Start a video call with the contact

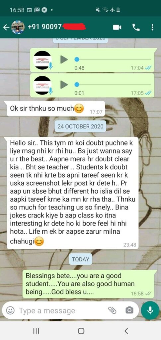click(117, 27)
